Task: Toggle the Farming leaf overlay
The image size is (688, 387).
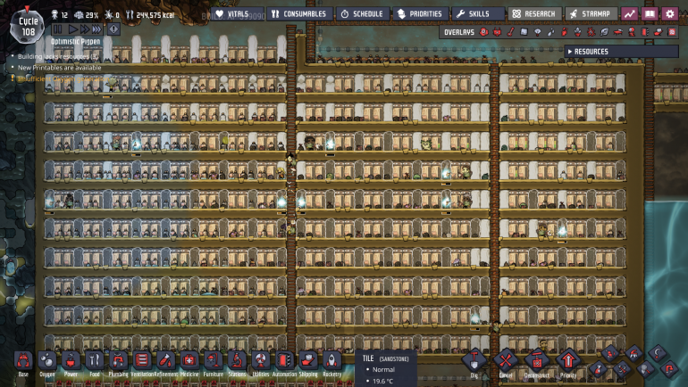Action: pyautogui.click(x=605, y=32)
